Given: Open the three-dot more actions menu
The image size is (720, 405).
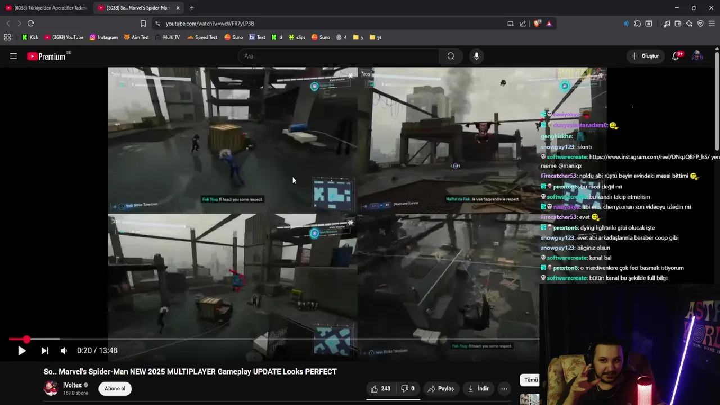Looking at the screenshot, I should click(504, 389).
